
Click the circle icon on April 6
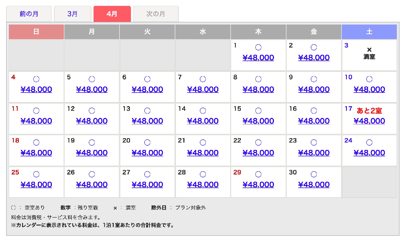coord(147,79)
